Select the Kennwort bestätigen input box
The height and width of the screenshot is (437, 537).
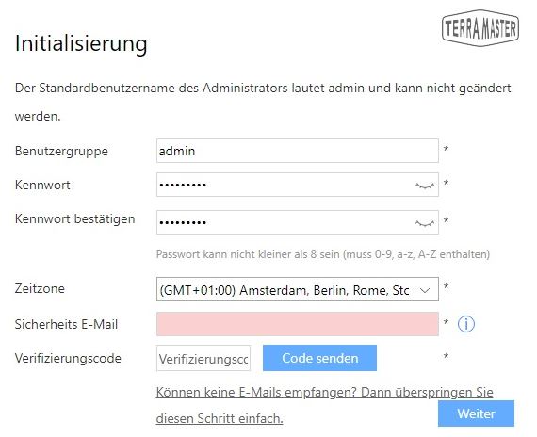(298, 222)
